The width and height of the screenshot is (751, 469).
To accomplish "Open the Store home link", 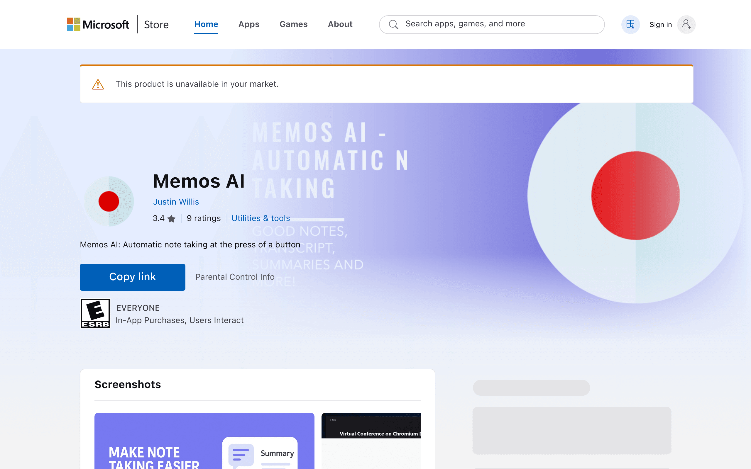I will [x=156, y=25].
